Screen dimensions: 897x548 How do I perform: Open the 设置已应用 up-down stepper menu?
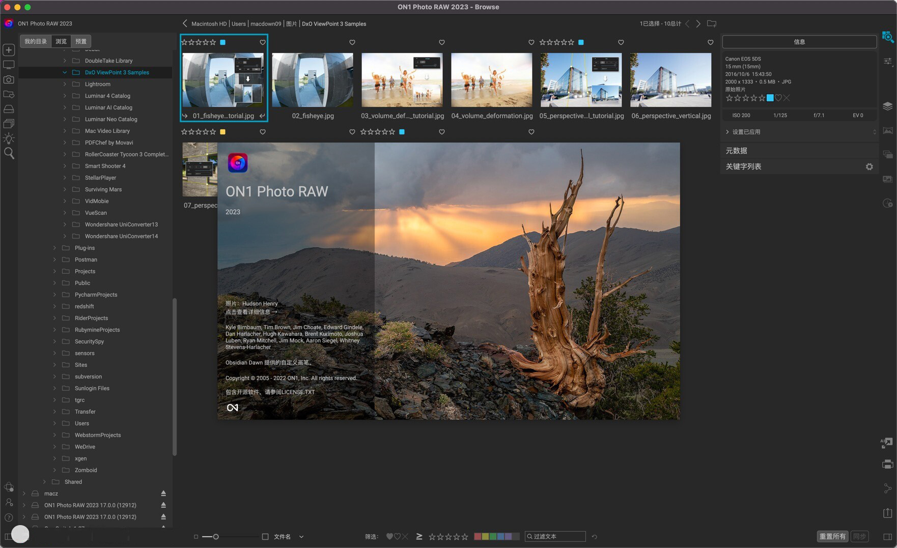(x=874, y=132)
